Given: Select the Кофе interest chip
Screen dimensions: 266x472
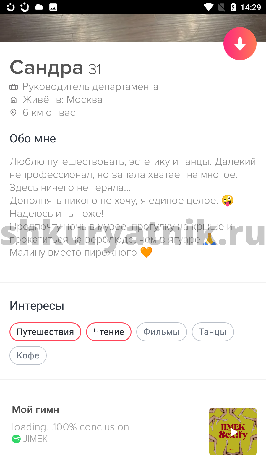Looking at the screenshot, I should click(28, 355).
